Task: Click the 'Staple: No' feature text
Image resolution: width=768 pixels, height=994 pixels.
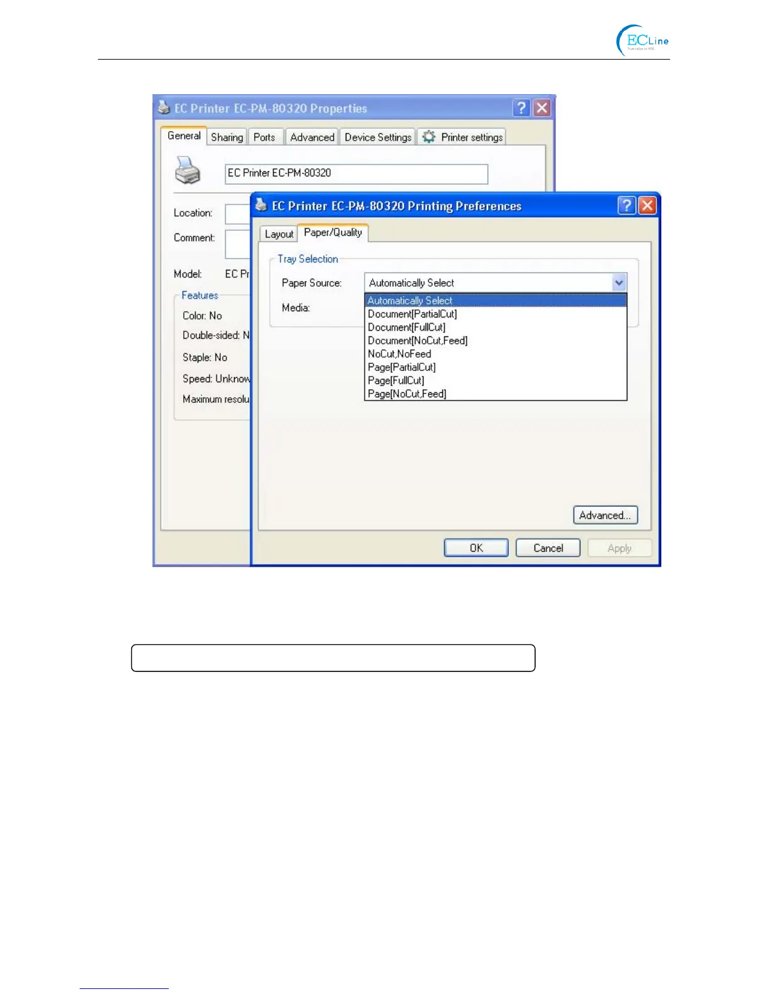Action: pyautogui.click(x=205, y=357)
